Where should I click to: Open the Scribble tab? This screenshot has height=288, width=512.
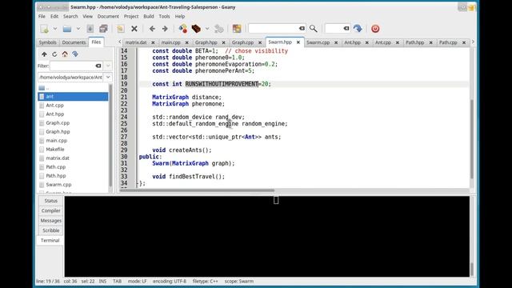coord(50,230)
